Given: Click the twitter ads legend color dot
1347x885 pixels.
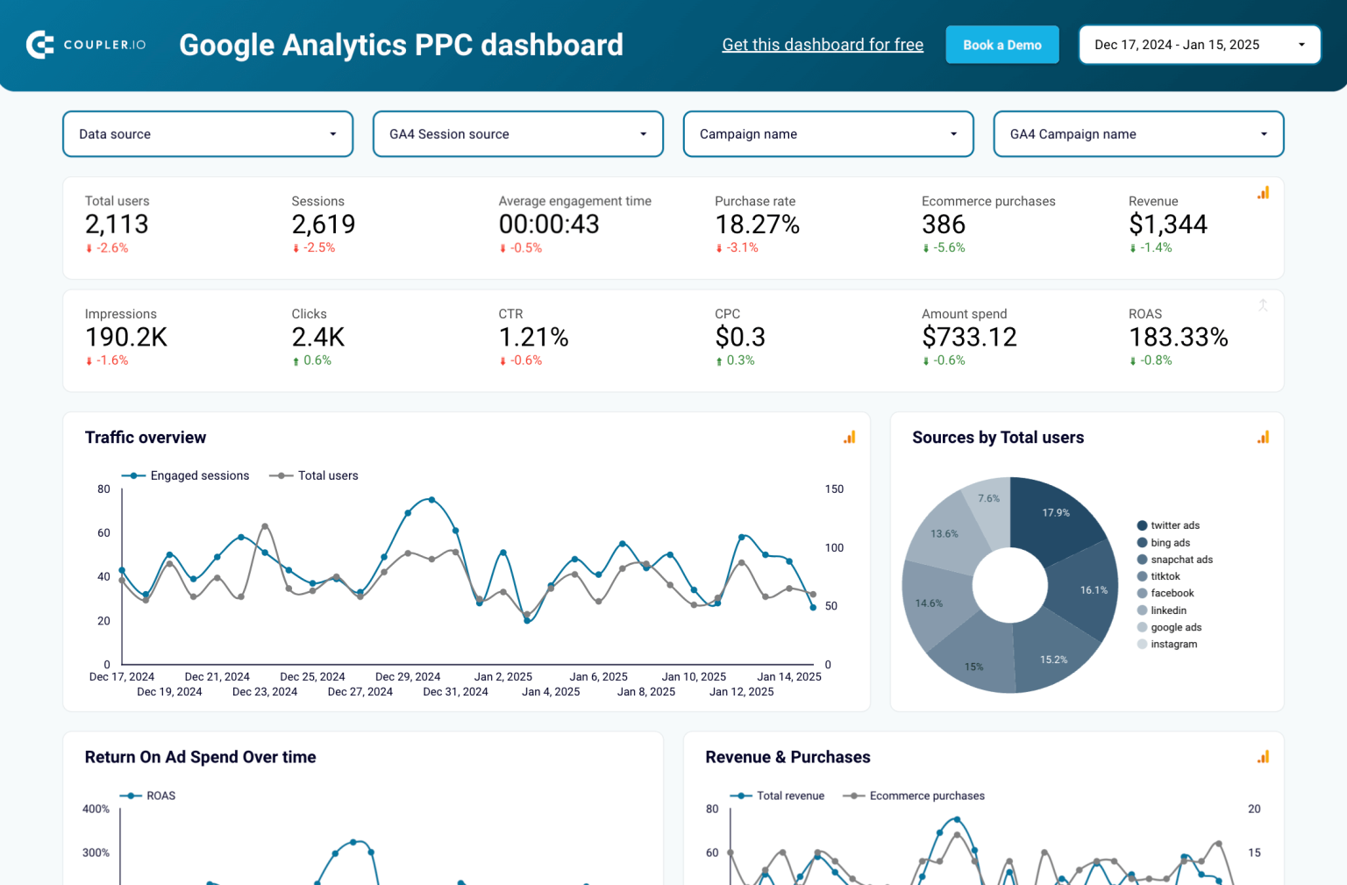Looking at the screenshot, I should (1142, 525).
